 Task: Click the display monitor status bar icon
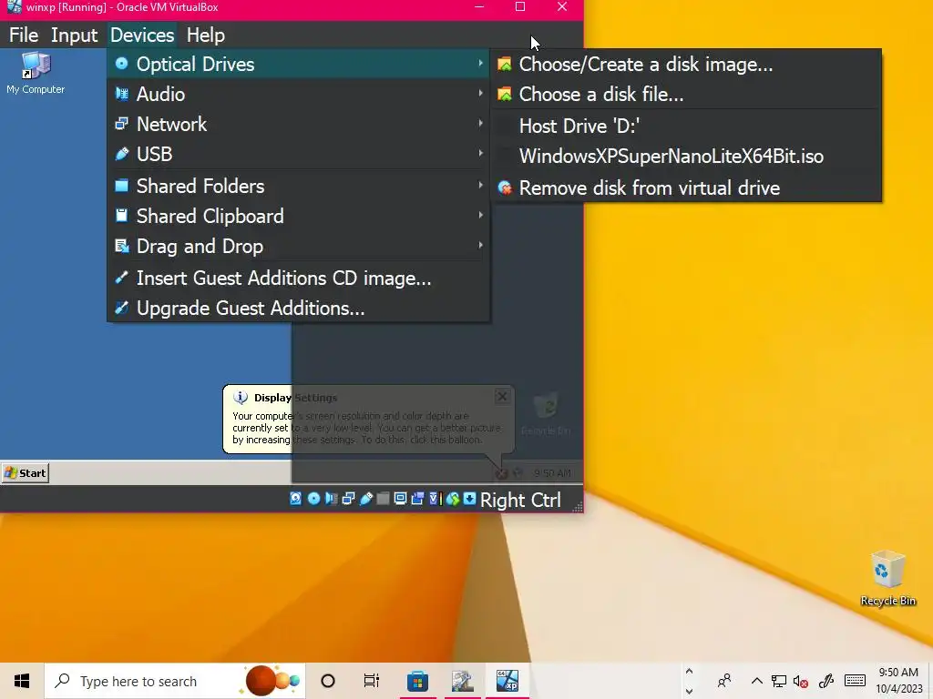401,499
